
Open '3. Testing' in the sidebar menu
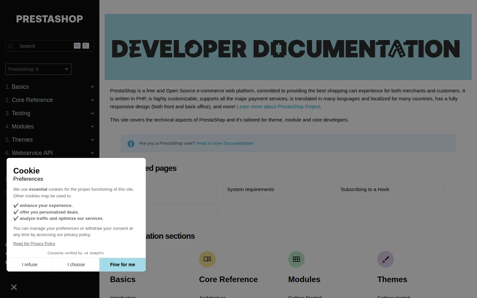[18, 113]
